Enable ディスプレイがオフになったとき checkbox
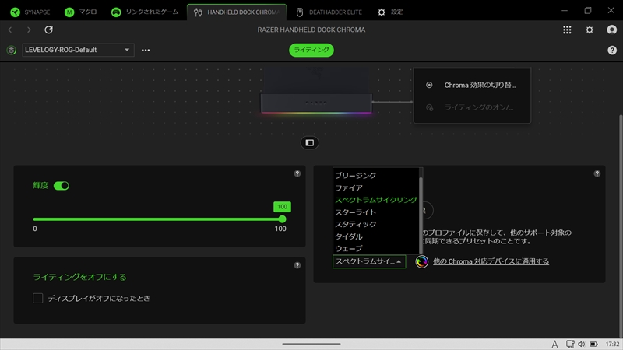 pos(37,298)
